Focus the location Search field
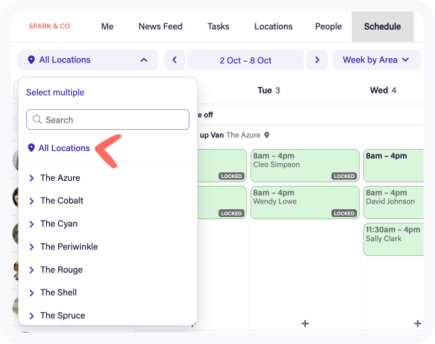This screenshot has width=435, height=344. [x=108, y=119]
